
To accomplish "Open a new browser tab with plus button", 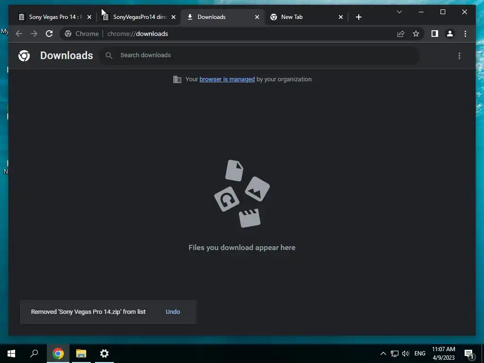I will (358, 17).
